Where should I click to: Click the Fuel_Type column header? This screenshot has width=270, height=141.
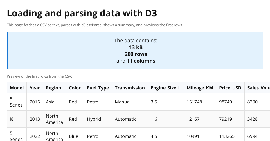click(98, 88)
